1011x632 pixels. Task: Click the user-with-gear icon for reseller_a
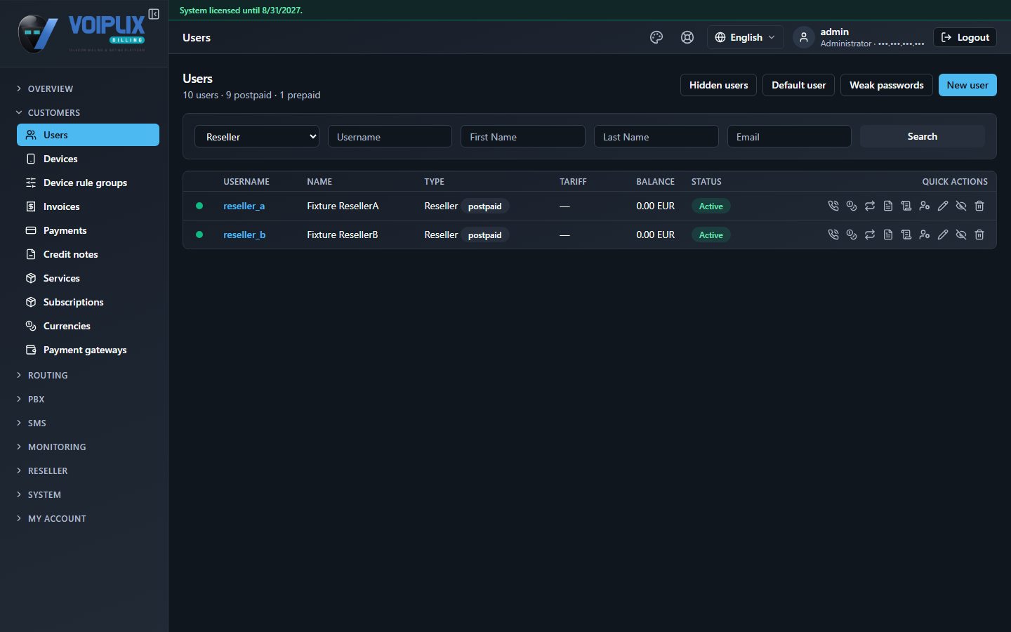coord(925,206)
